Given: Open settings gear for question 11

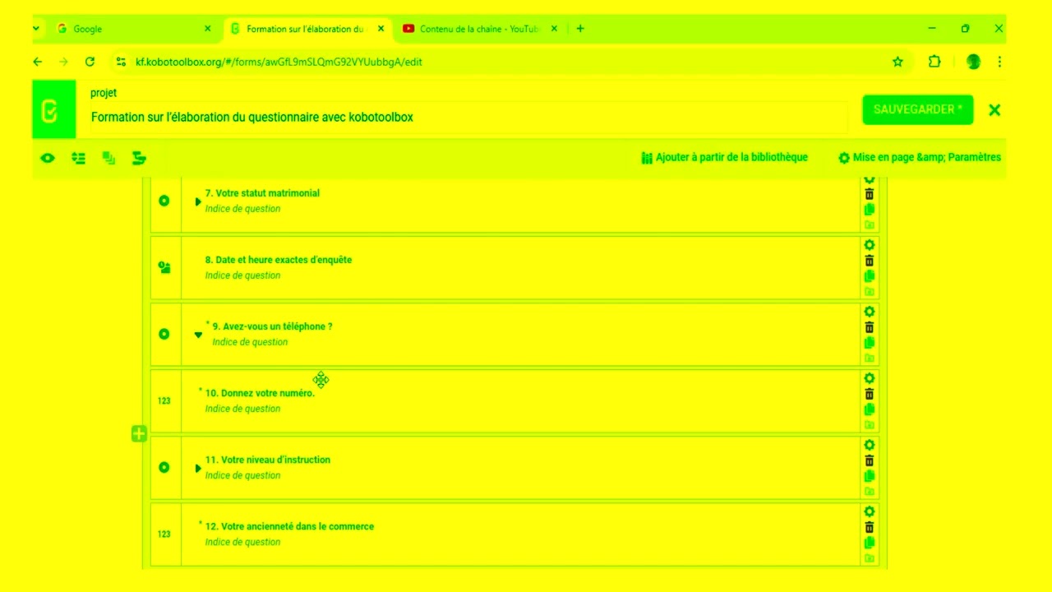Looking at the screenshot, I should pyautogui.click(x=870, y=445).
